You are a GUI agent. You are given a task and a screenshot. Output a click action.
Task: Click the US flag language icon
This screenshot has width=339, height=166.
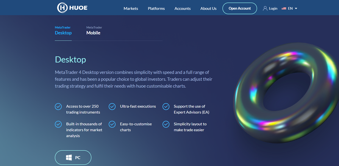284,8
